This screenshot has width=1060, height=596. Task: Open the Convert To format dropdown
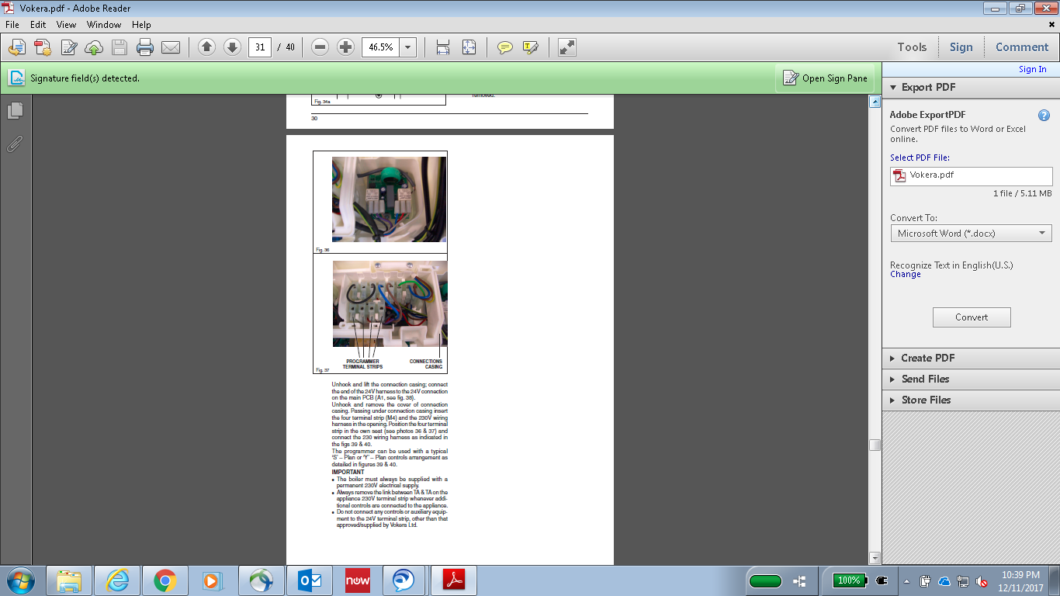[971, 234]
